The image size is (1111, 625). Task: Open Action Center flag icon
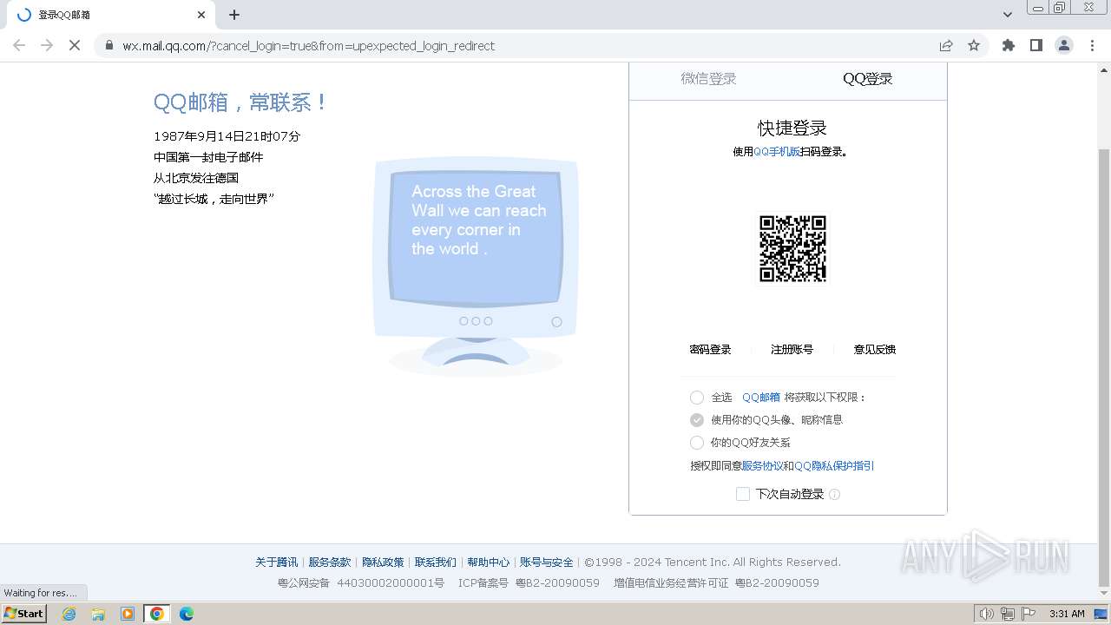[x=1029, y=614]
